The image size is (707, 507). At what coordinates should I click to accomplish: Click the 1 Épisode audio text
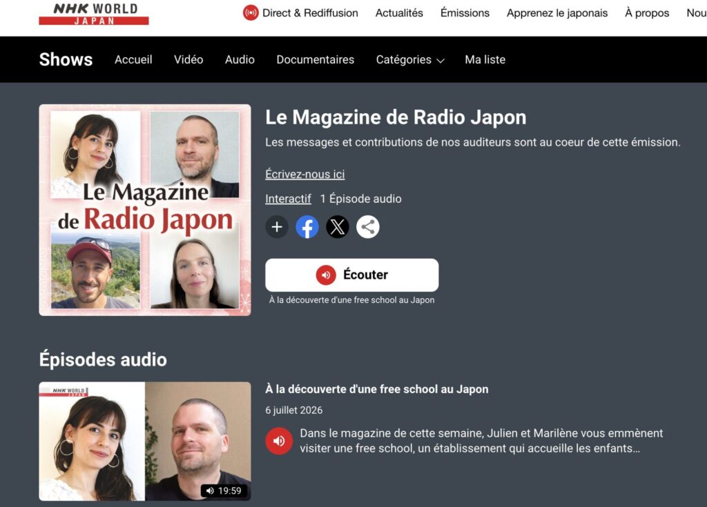(360, 199)
